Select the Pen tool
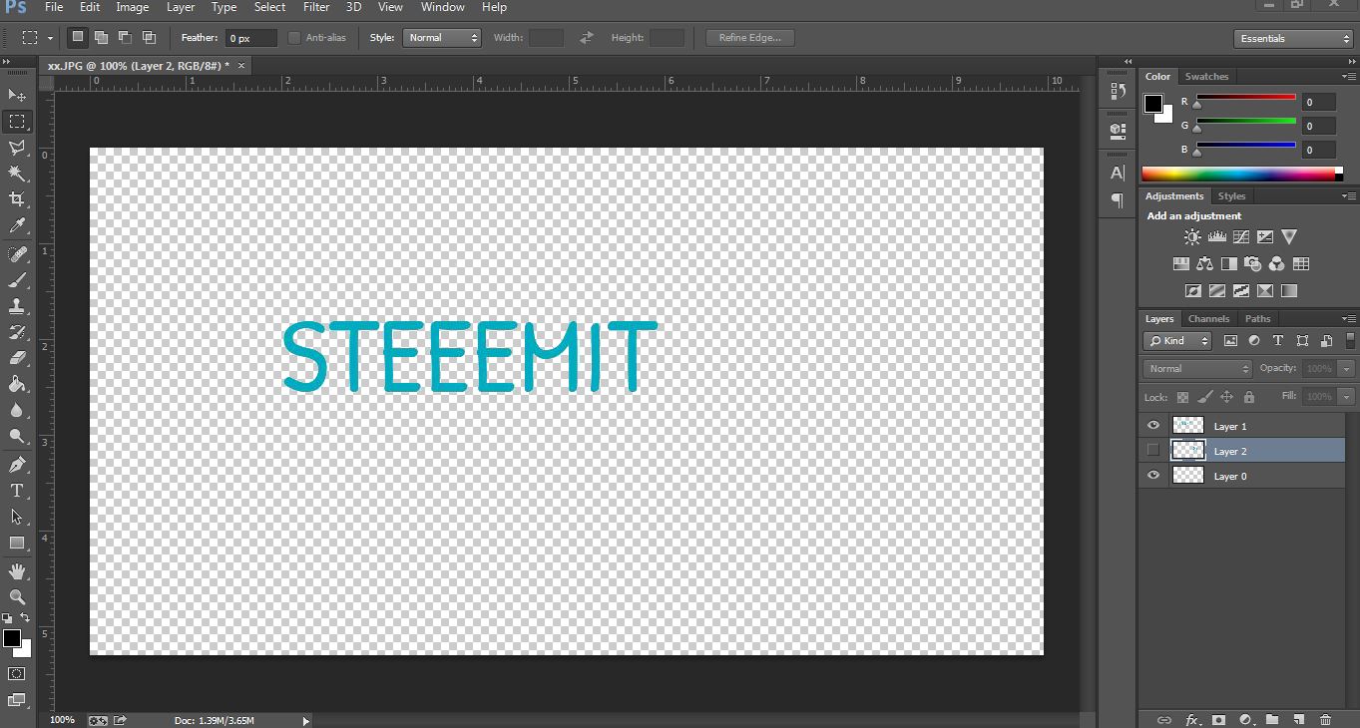This screenshot has width=1360, height=728. 17,465
